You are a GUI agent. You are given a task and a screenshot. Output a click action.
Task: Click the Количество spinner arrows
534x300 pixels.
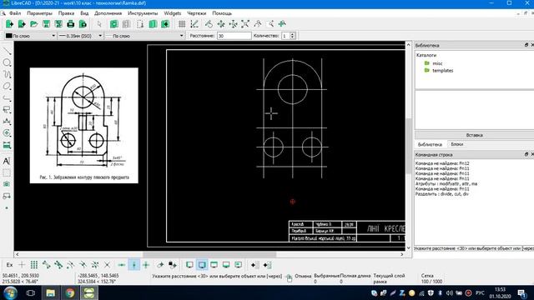292,36
